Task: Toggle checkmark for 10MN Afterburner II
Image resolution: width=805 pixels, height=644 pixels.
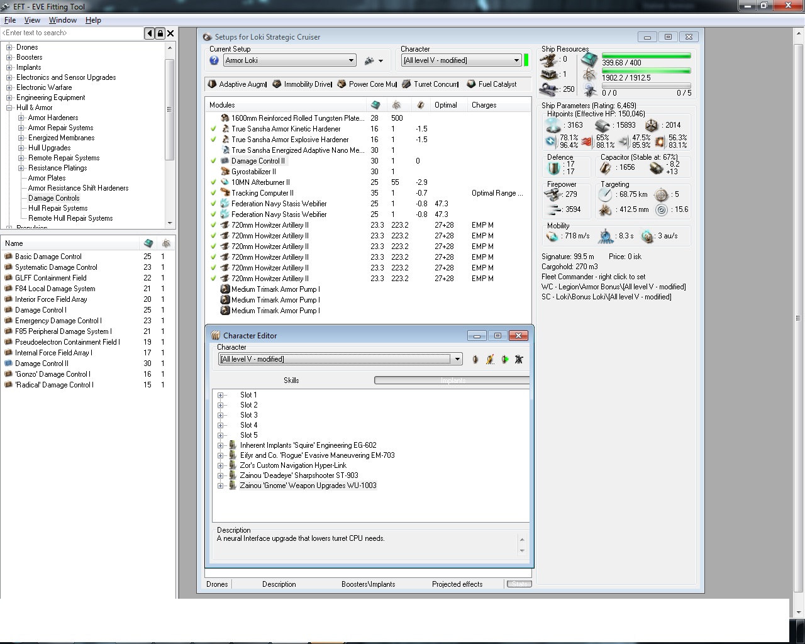Action: 213,182
